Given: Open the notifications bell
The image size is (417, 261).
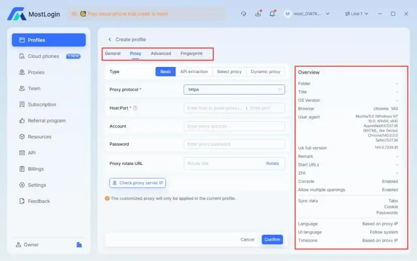Looking at the screenshot, I should pos(272,14).
